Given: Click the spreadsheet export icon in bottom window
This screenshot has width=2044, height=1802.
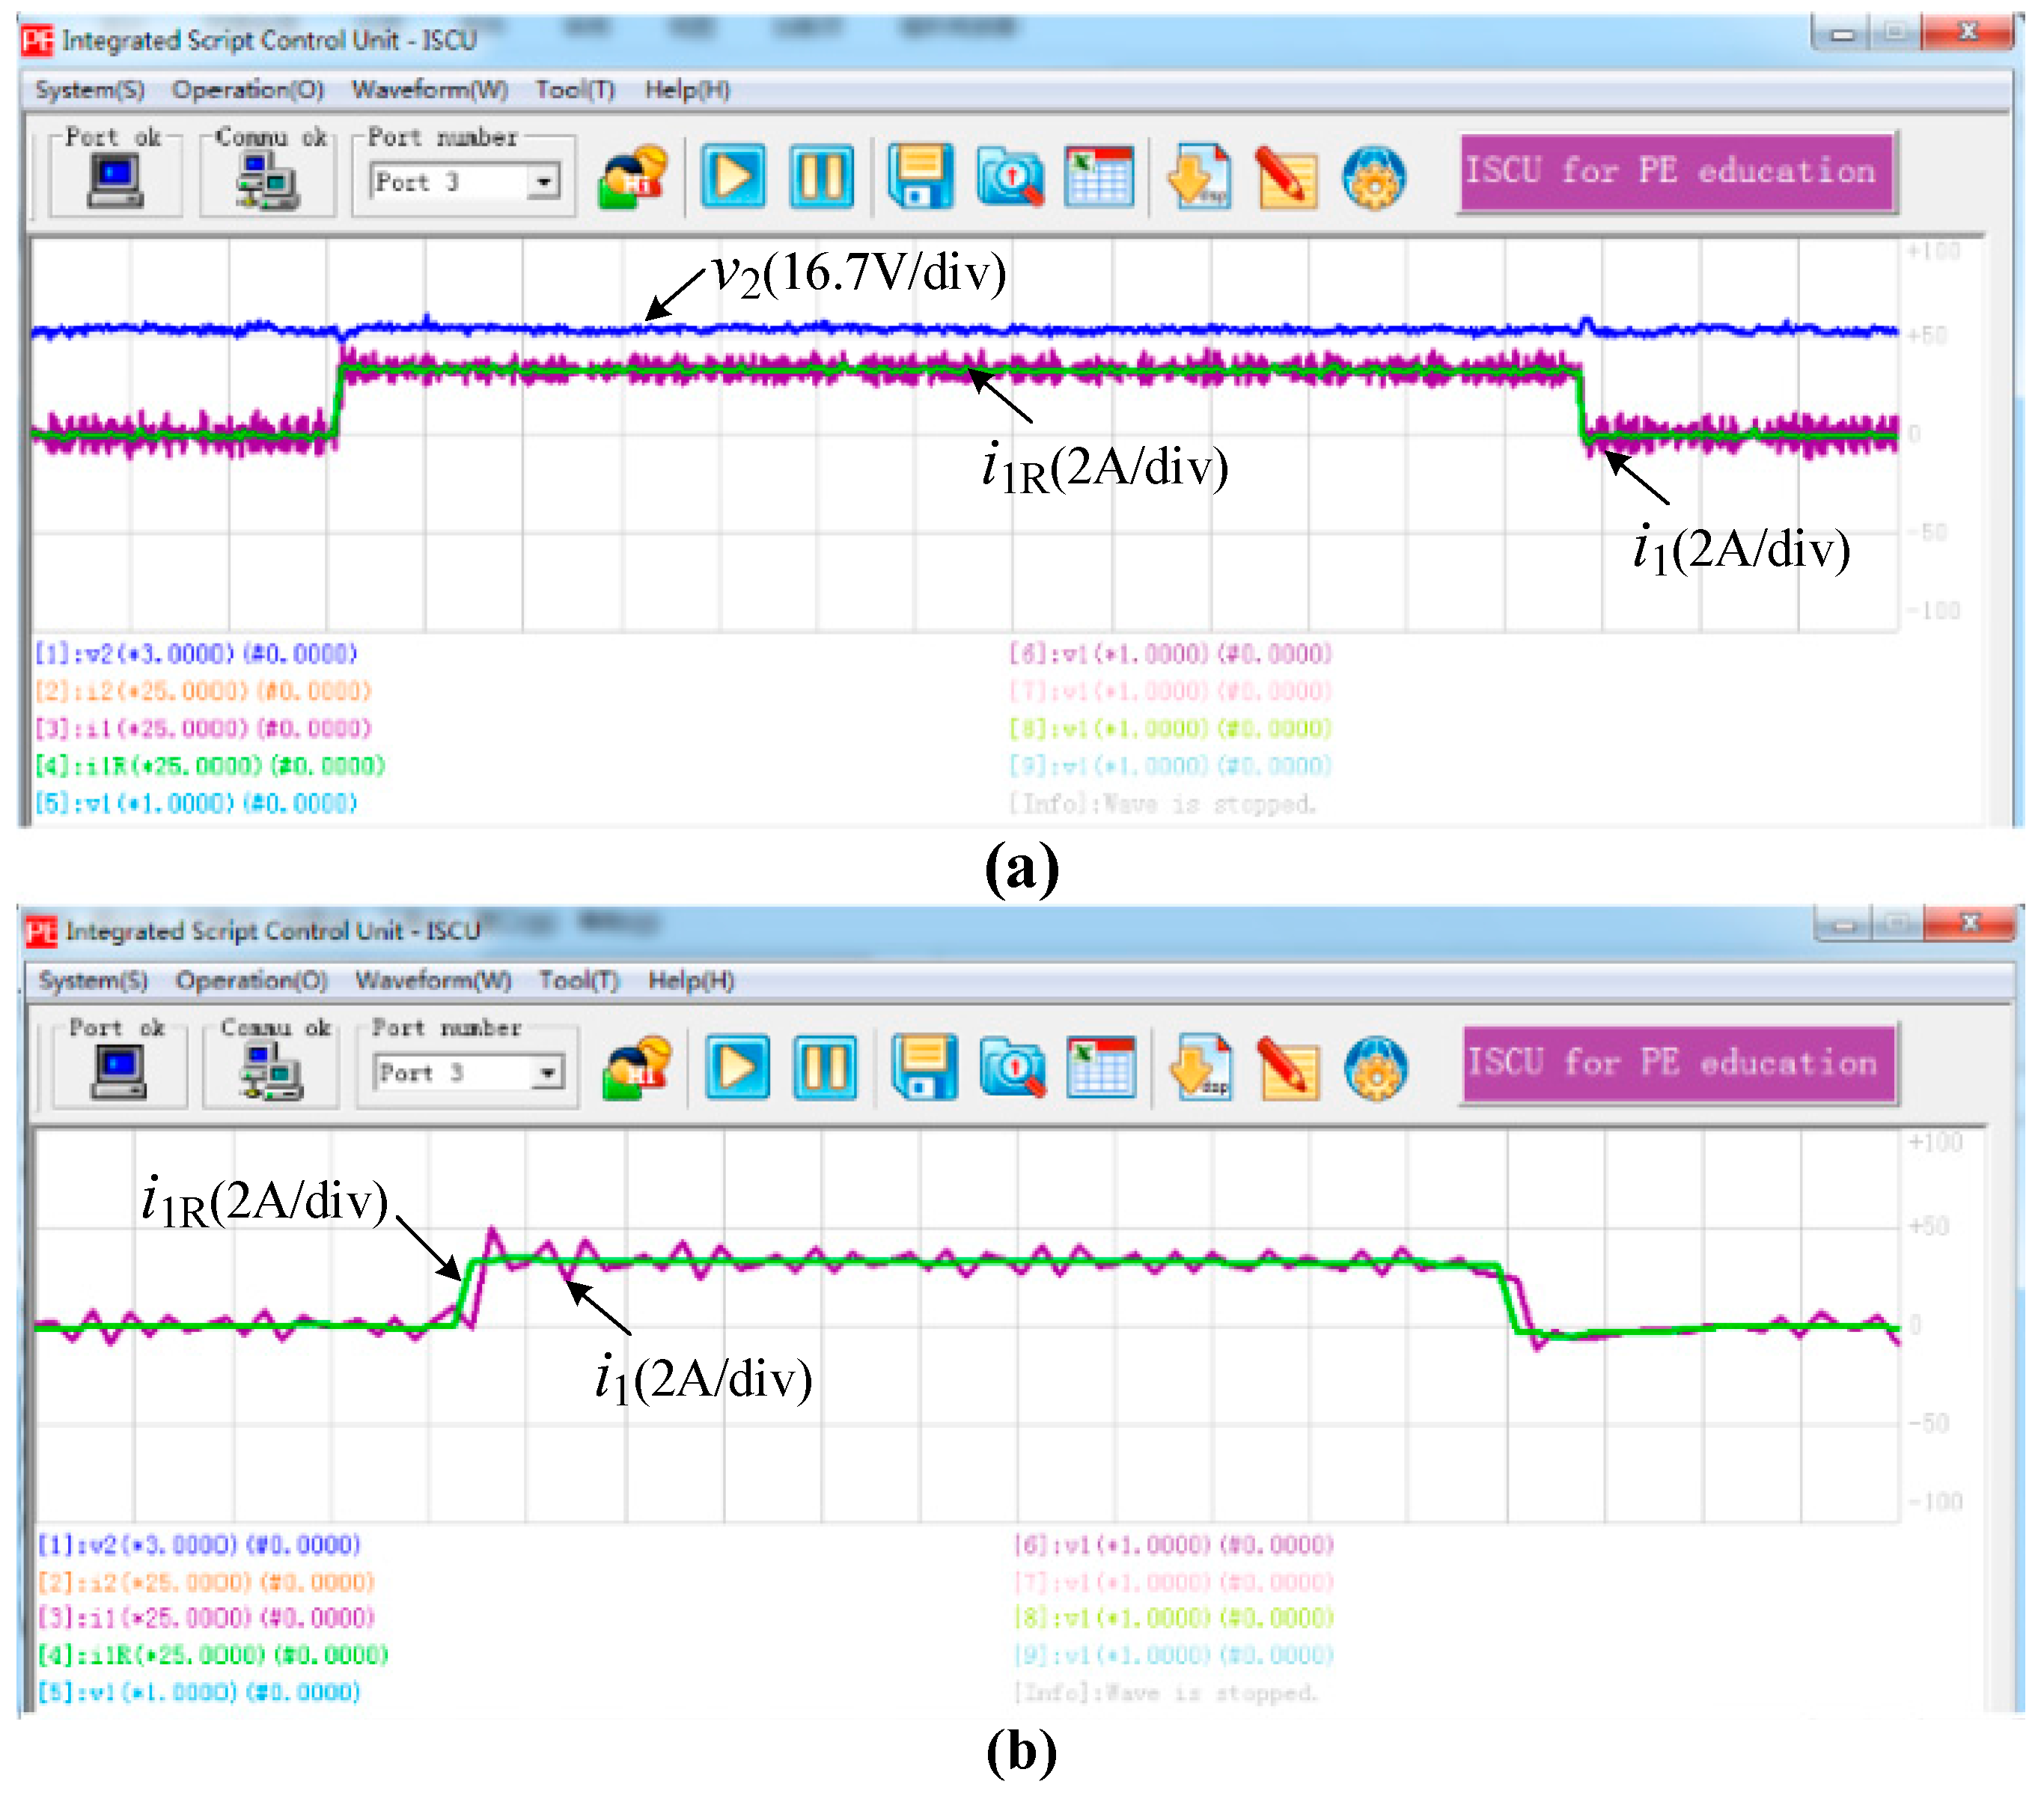Looking at the screenshot, I should pos(1100,1068).
